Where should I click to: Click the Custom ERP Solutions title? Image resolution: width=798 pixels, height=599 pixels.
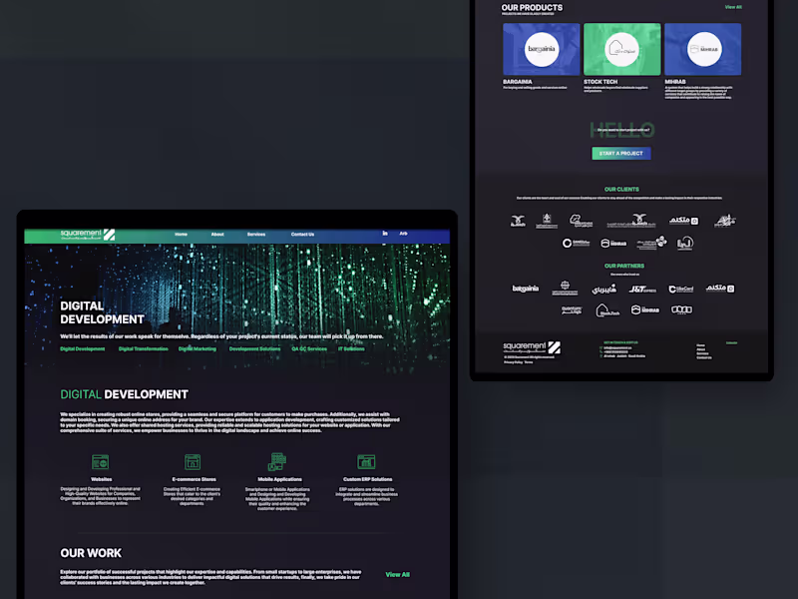tap(367, 479)
